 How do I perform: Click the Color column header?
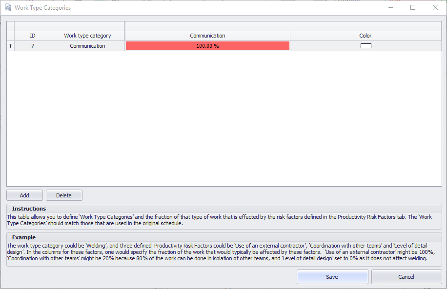coord(365,36)
